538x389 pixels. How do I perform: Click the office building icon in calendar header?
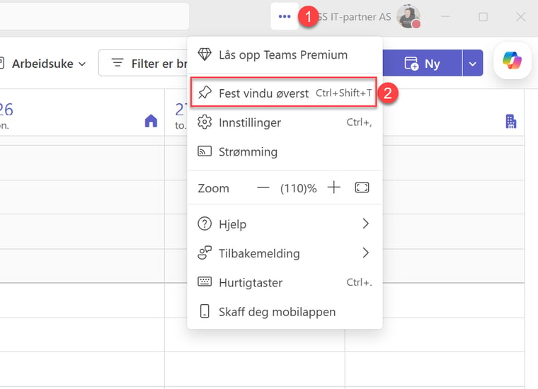(511, 122)
